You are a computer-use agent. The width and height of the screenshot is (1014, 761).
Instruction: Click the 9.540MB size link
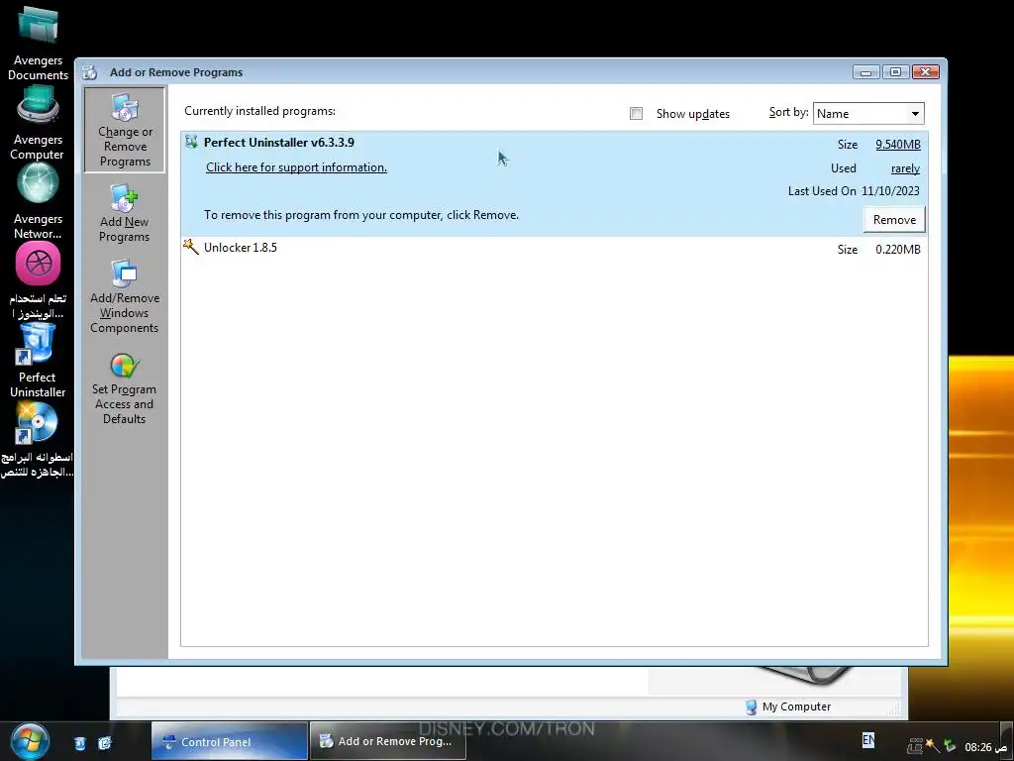coord(897,145)
